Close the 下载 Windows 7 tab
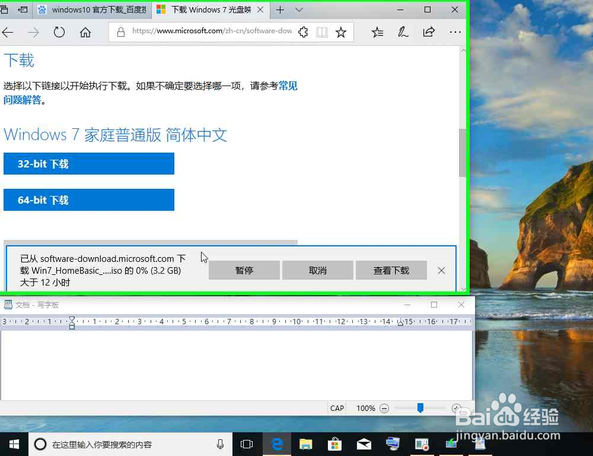This screenshot has height=456, width=593. pos(260,10)
